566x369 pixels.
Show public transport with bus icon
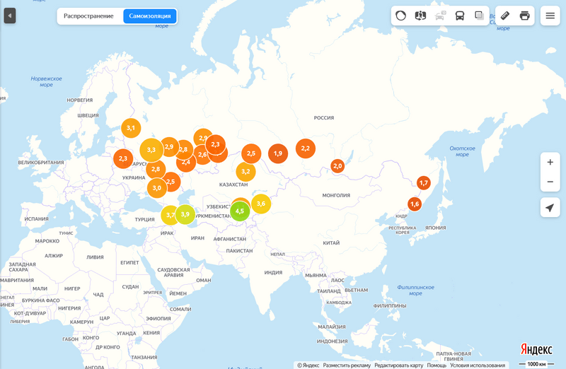point(459,16)
